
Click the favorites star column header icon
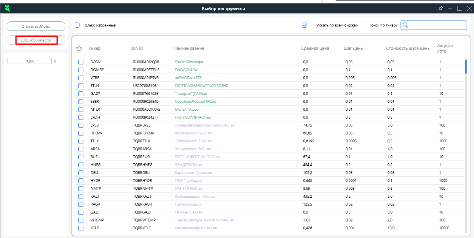pyautogui.click(x=79, y=49)
